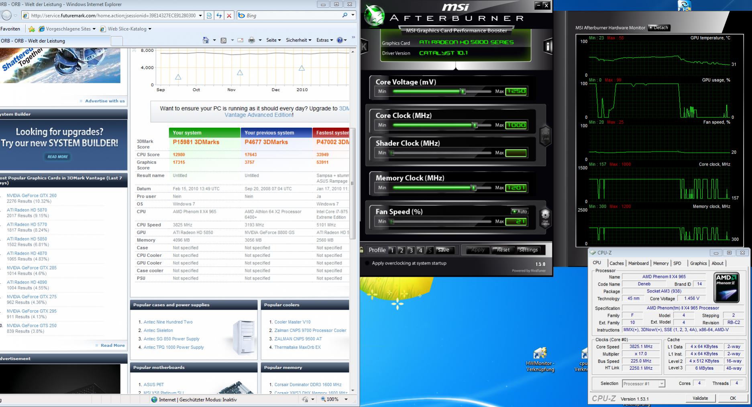Switch to the Mainboard tab in CPU-Z
This screenshot has height=407, width=752.
[638, 264]
